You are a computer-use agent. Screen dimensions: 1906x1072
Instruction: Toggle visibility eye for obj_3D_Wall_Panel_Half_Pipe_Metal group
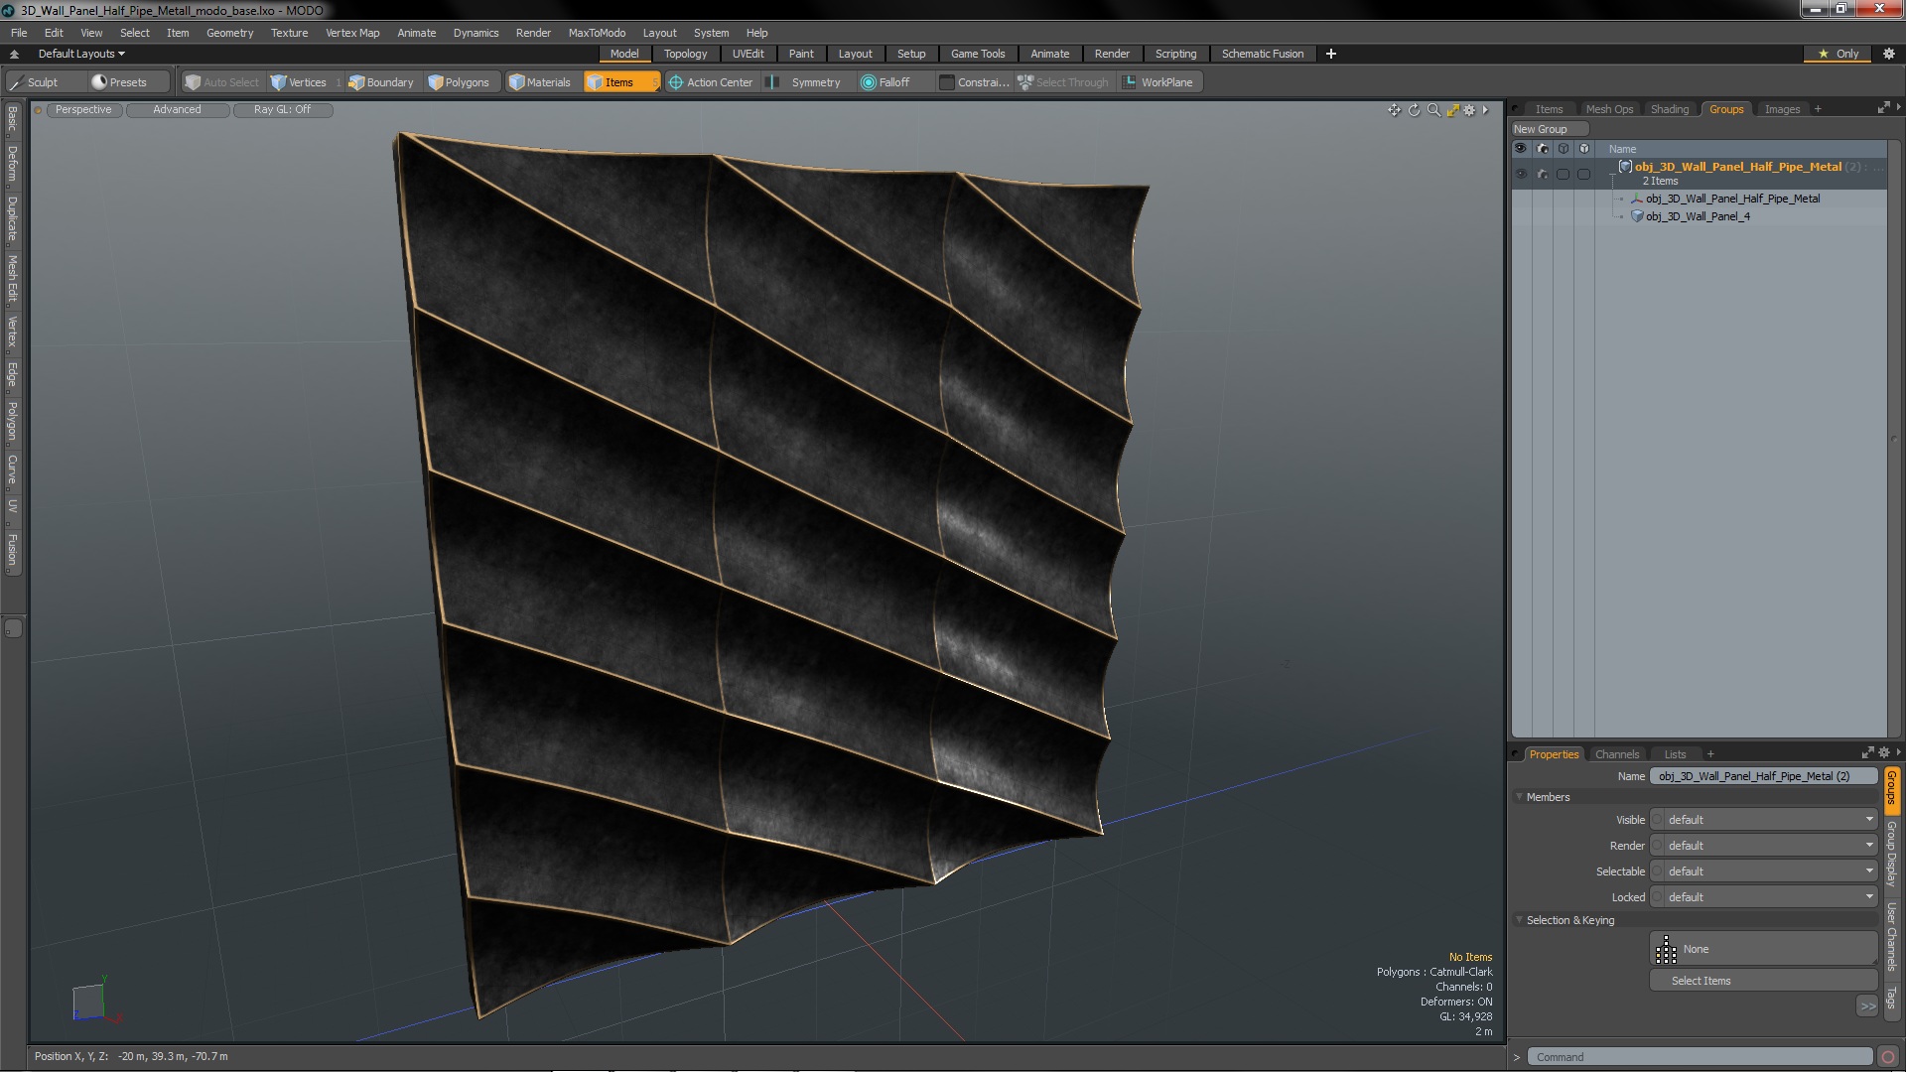coord(1521,174)
